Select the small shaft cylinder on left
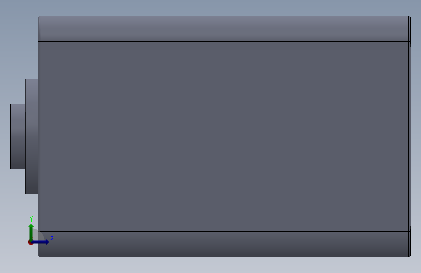Viewport: 421px width, 273px height. click(17, 136)
